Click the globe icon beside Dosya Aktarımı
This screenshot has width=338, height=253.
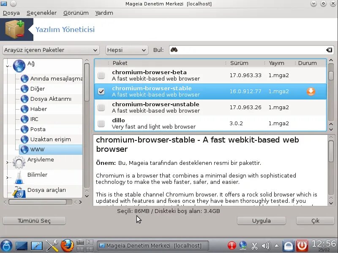25,99
